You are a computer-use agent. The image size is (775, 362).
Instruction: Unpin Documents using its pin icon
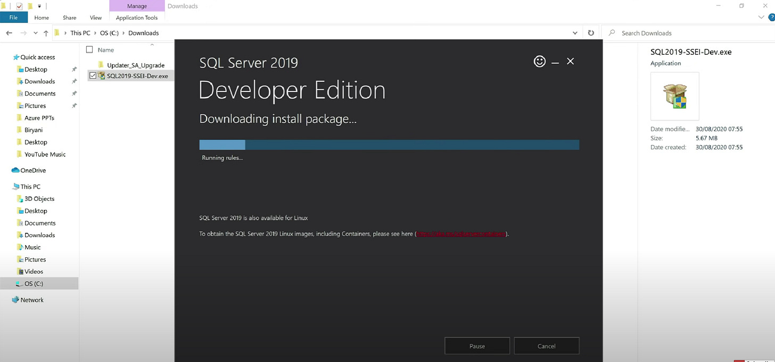coord(74,94)
